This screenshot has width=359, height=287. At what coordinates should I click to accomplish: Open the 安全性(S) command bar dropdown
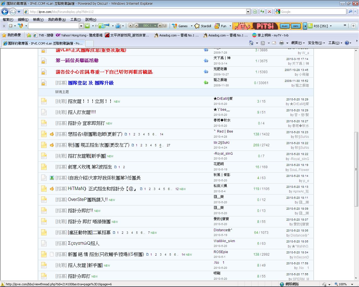pyautogui.click(x=316, y=43)
